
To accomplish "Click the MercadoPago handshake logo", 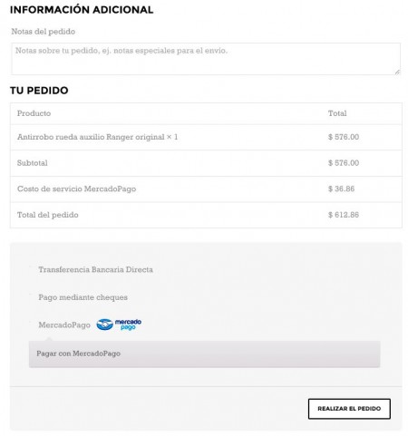I will coord(119,325).
